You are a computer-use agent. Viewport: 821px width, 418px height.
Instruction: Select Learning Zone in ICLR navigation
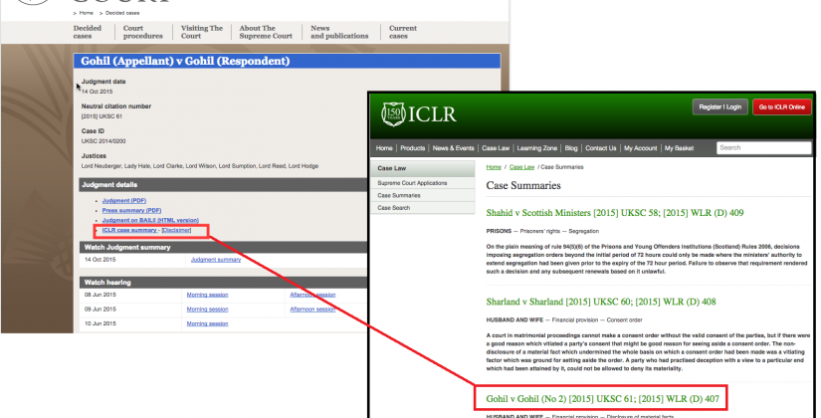tap(535, 148)
